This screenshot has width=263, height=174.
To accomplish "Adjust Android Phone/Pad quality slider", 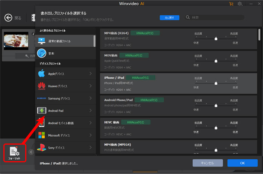I will click(216, 105).
